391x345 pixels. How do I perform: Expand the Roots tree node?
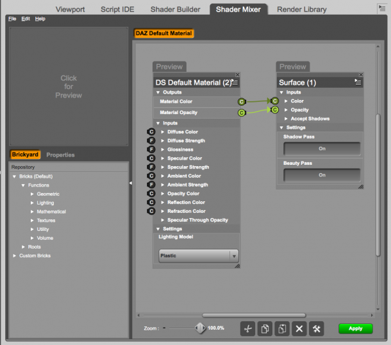(x=23, y=247)
